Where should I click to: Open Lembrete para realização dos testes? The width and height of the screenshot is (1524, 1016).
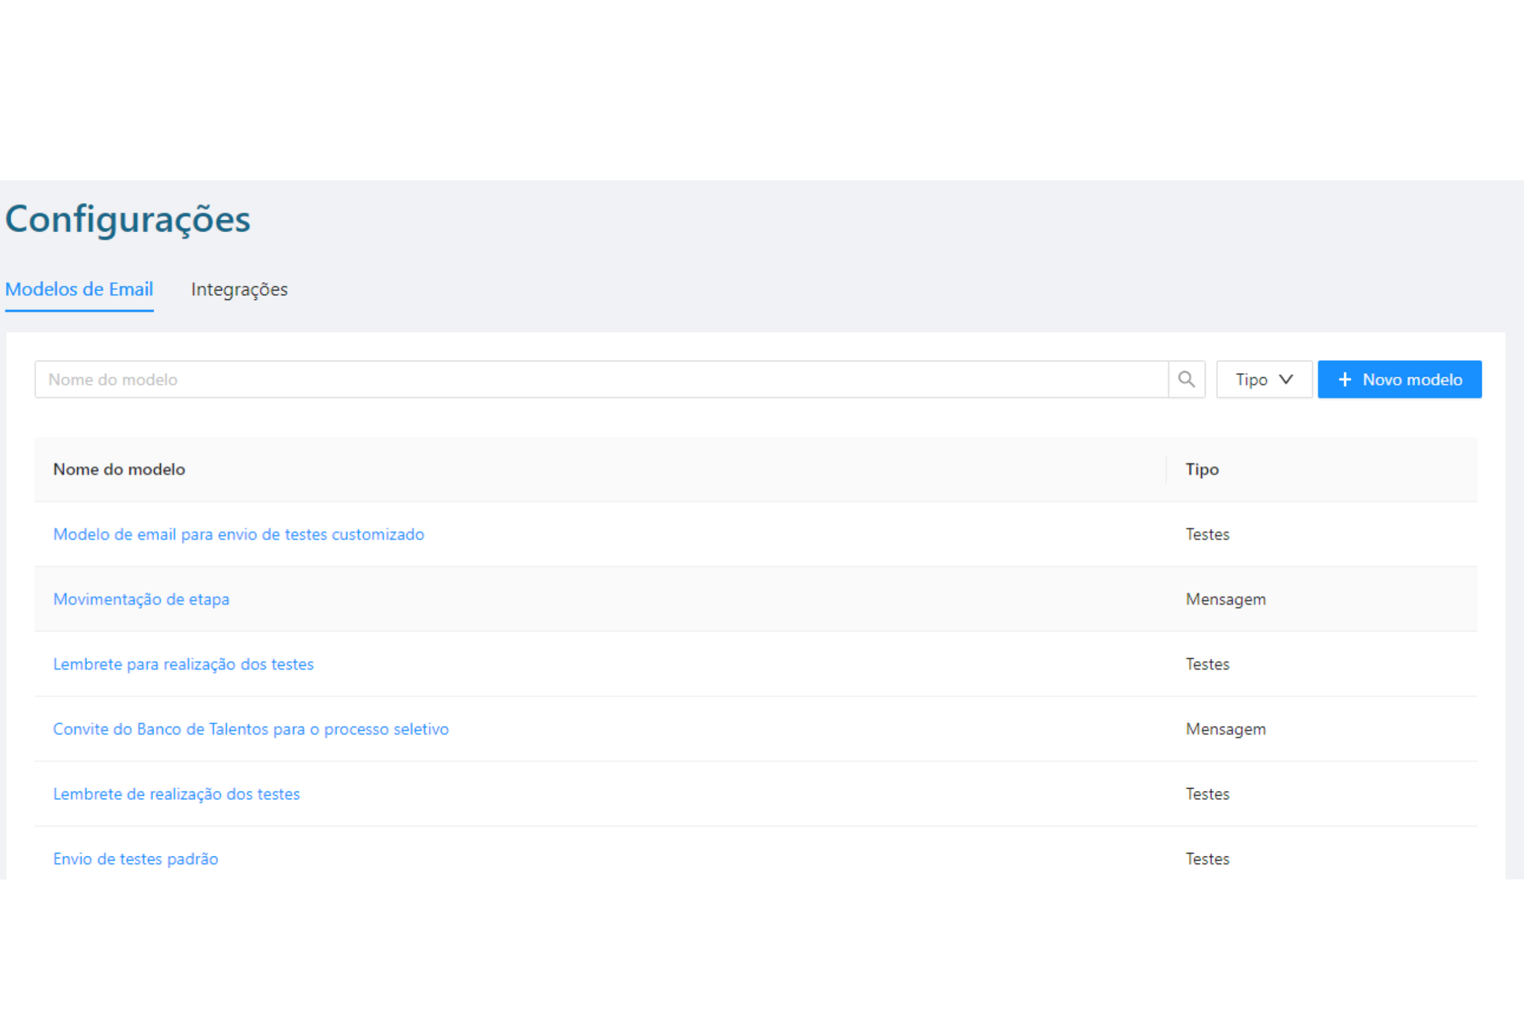click(183, 664)
